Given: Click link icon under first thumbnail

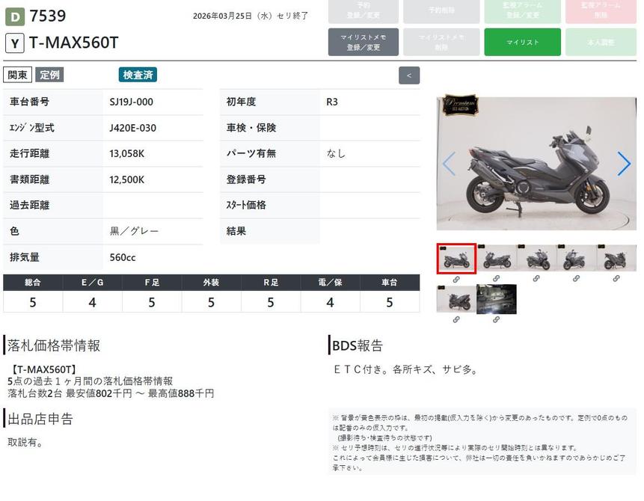Looking at the screenshot, I should coord(456,279).
